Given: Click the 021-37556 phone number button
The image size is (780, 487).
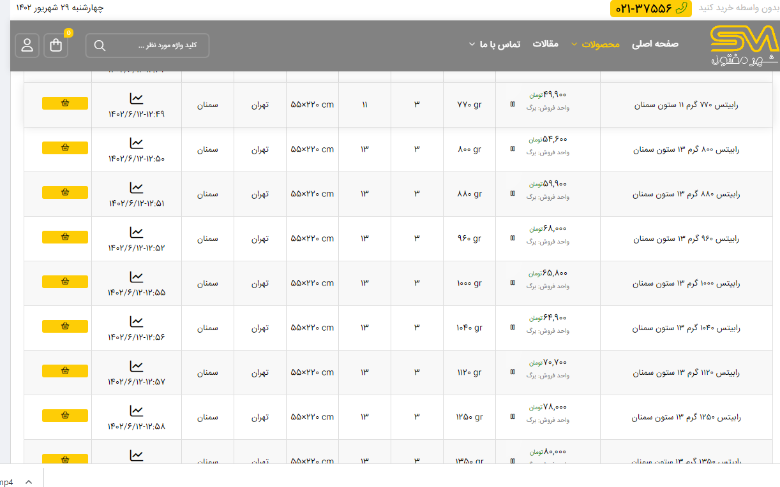Looking at the screenshot, I should (x=650, y=8).
